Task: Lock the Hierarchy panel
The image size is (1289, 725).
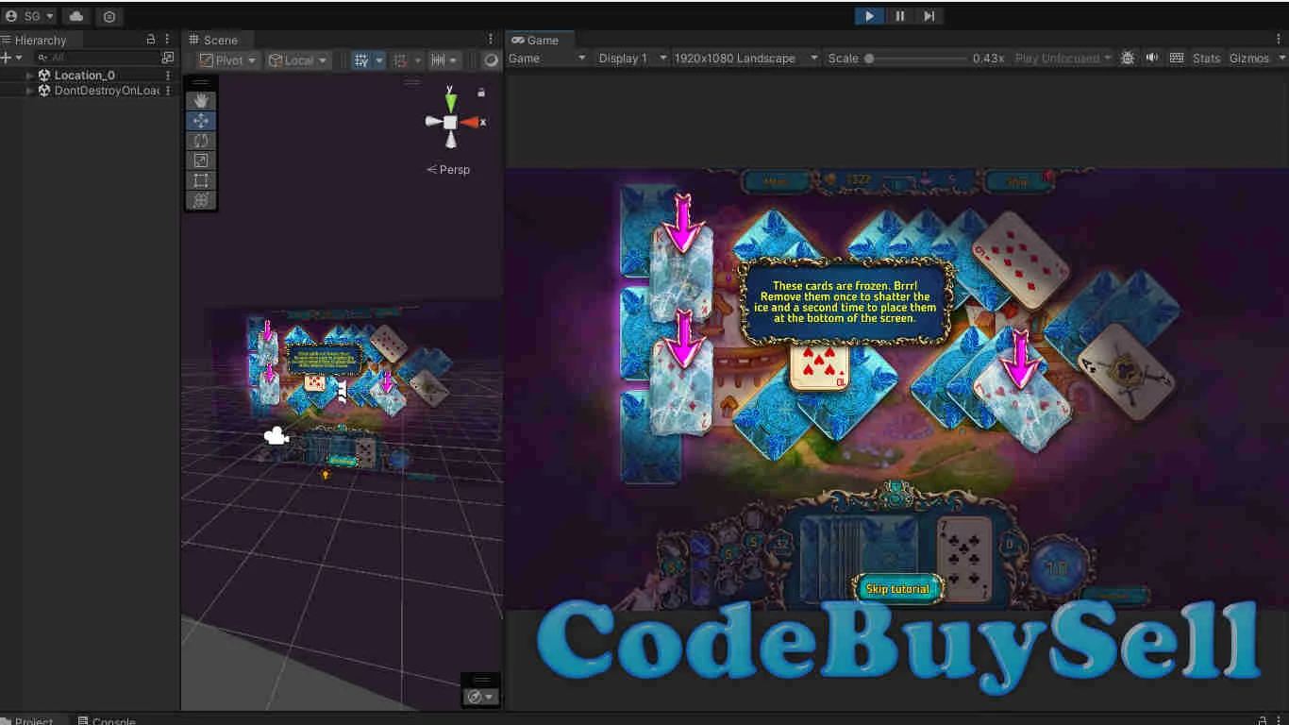Action: [151, 40]
